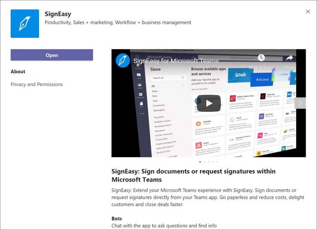Click the description paragraph starting 'SignEasy: Extend'
Screen dimensions: 317x230
(208, 197)
